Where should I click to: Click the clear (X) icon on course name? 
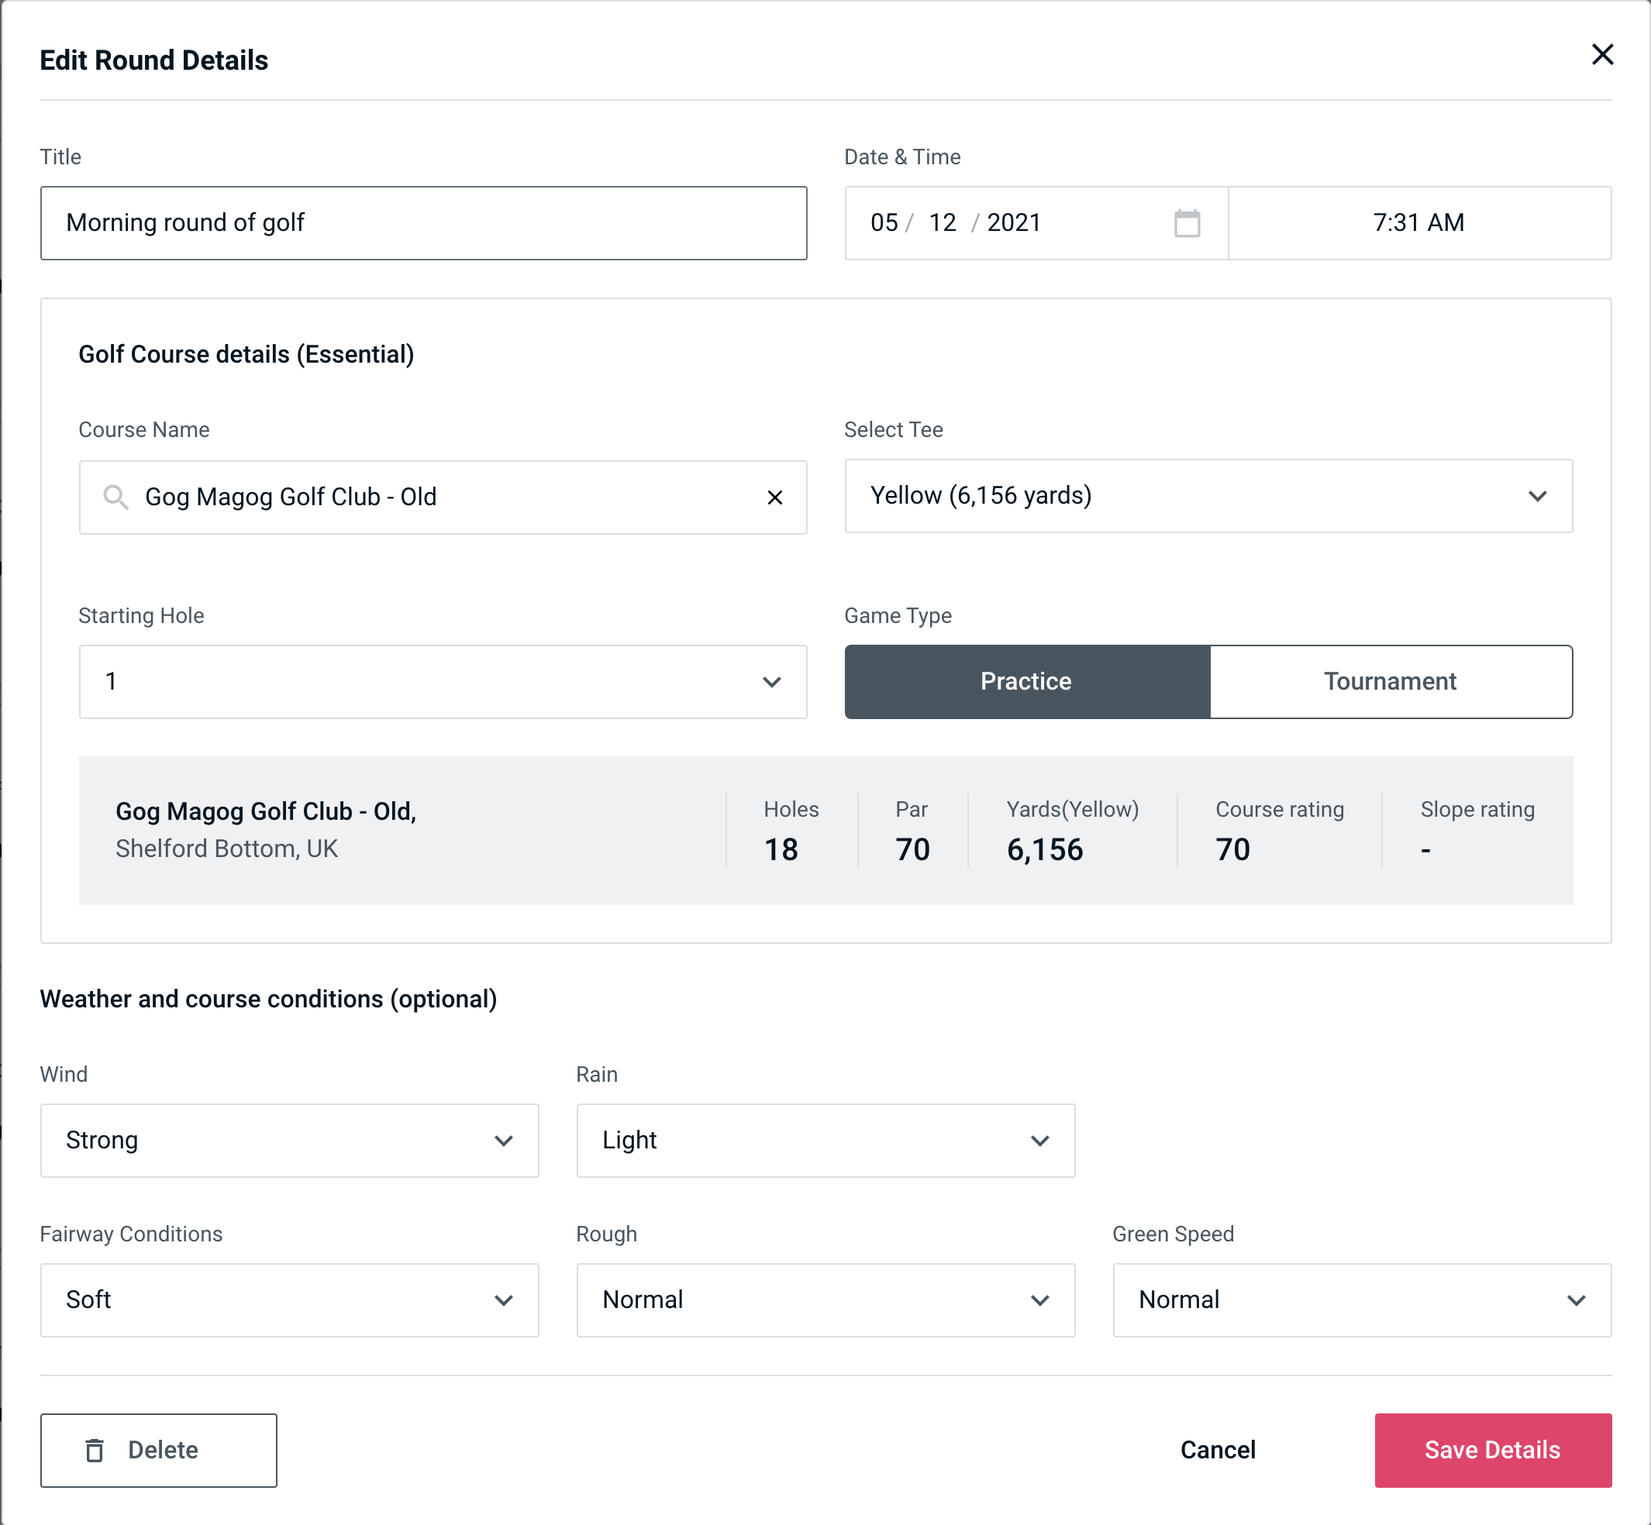click(775, 497)
